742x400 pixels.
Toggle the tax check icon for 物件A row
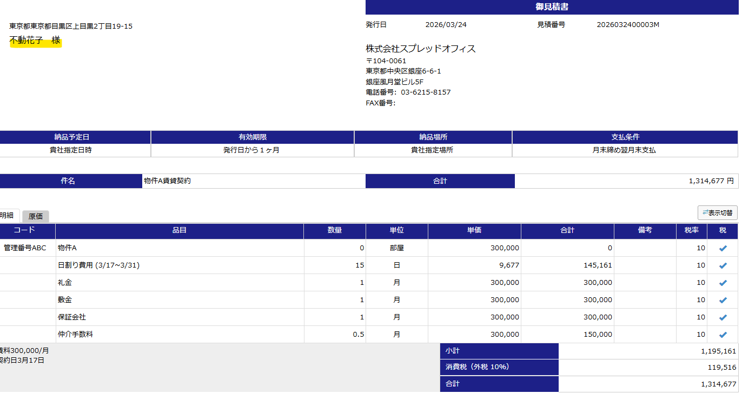[723, 248]
